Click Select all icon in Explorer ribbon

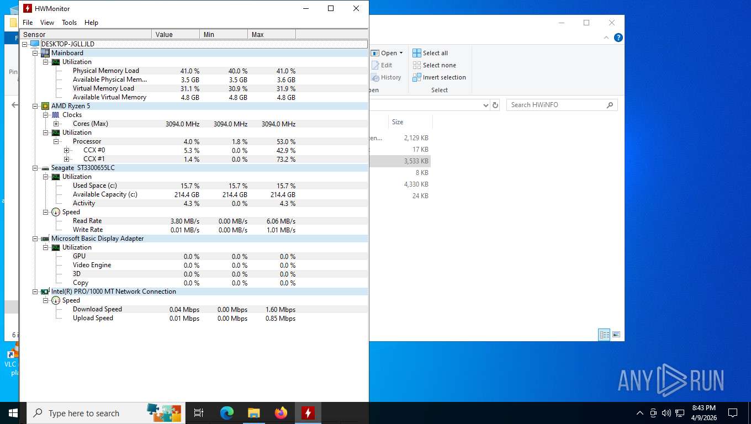[417, 53]
